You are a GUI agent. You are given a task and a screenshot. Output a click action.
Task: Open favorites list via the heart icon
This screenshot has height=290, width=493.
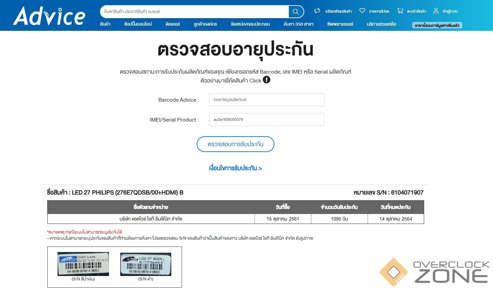[362, 11]
